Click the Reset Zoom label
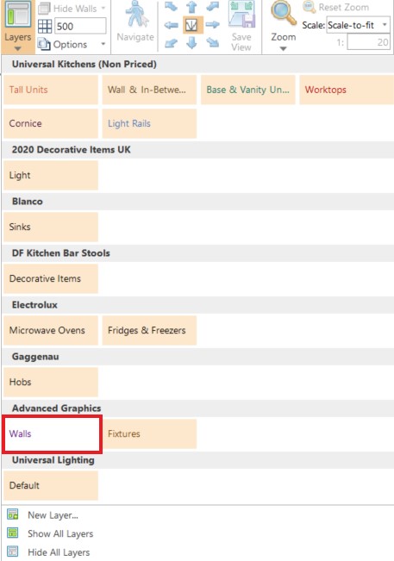Viewport: 394px width, 561px height. (x=343, y=7)
